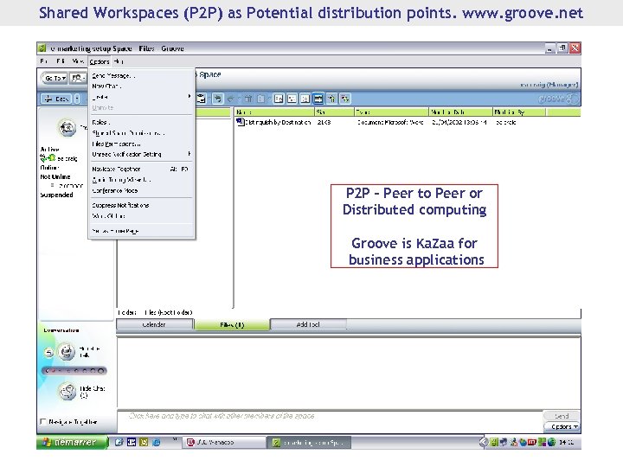Image resolution: width=623 pixels, height=467 pixels.
Task: Click third of three view-mode toolbar icons
Action: [x=305, y=99]
